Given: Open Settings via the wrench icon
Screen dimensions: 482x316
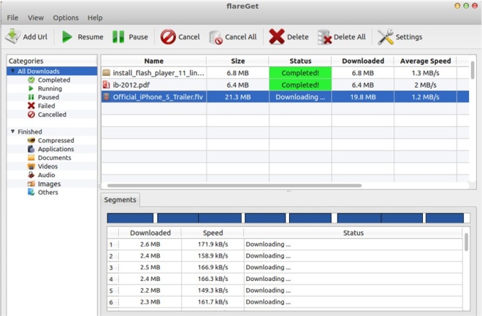Looking at the screenshot, I should 385,36.
